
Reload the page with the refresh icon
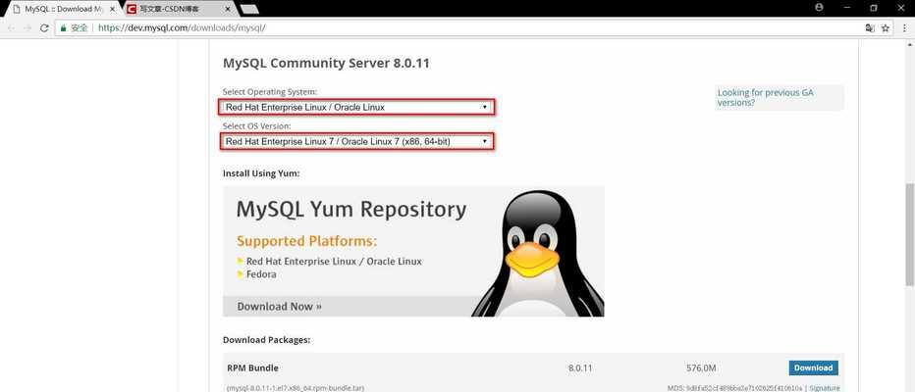tap(44, 28)
